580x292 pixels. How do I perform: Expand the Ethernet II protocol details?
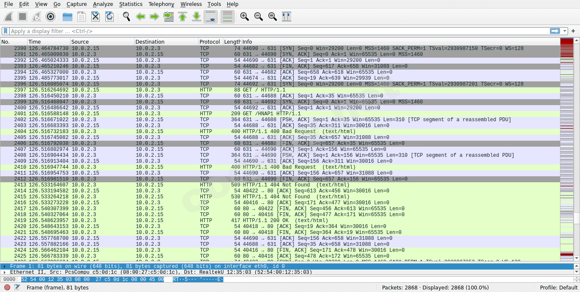(x=4, y=272)
